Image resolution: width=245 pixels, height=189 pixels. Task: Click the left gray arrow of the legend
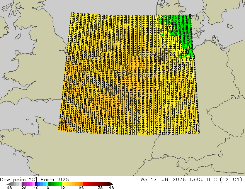(x=9, y=184)
